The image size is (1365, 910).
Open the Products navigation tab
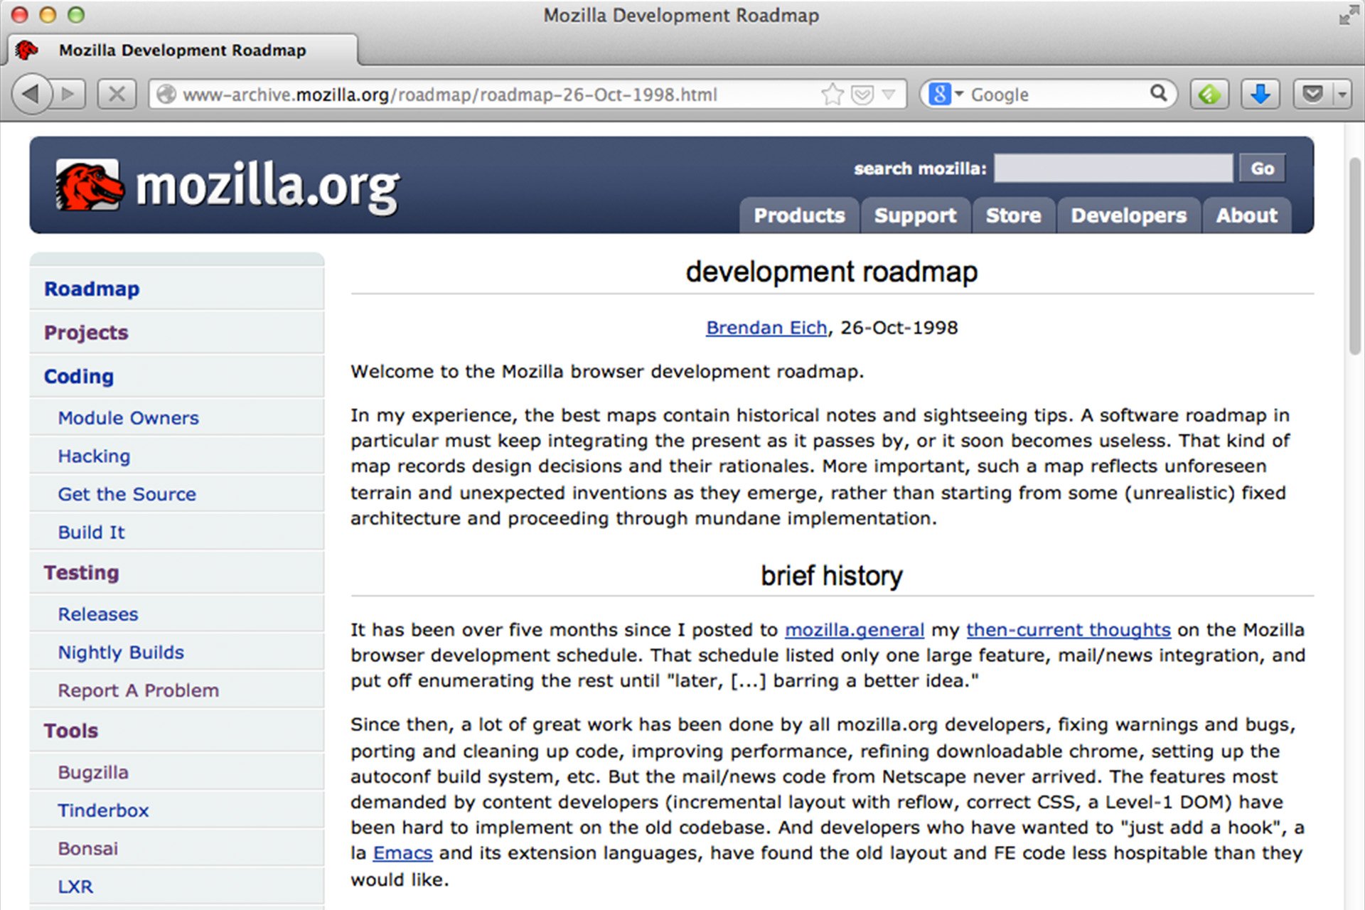click(799, 215)
